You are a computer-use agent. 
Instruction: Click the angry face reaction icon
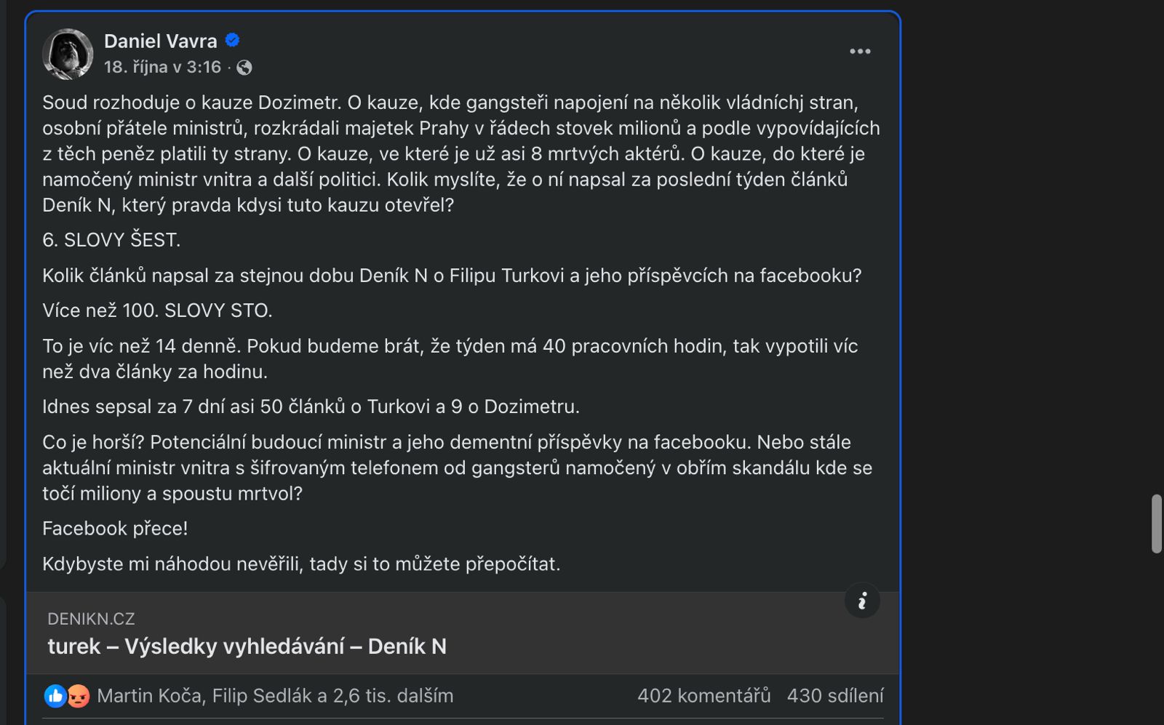pyautogui.click(x=78, y=696)
